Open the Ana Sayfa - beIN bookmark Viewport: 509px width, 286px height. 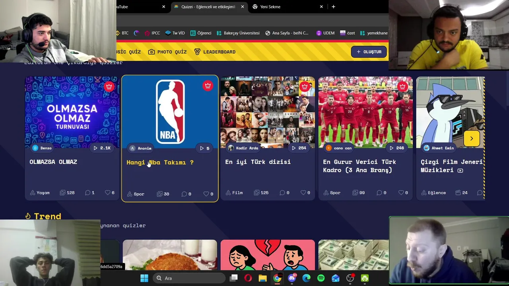pyautogui.click(x=287, y=33)
